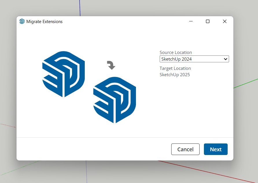Close the Migrate Extensions dialog
The image size is (258, 183).
[224, 21]
